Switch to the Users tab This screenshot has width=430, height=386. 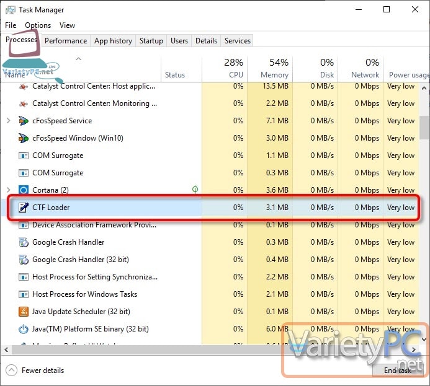179,41
